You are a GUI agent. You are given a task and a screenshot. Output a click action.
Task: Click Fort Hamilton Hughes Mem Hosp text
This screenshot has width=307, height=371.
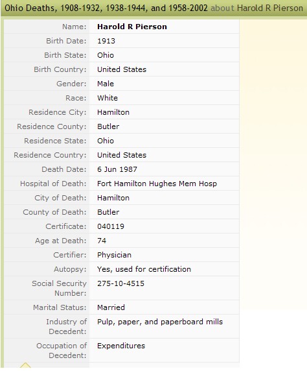click(157, 184)
